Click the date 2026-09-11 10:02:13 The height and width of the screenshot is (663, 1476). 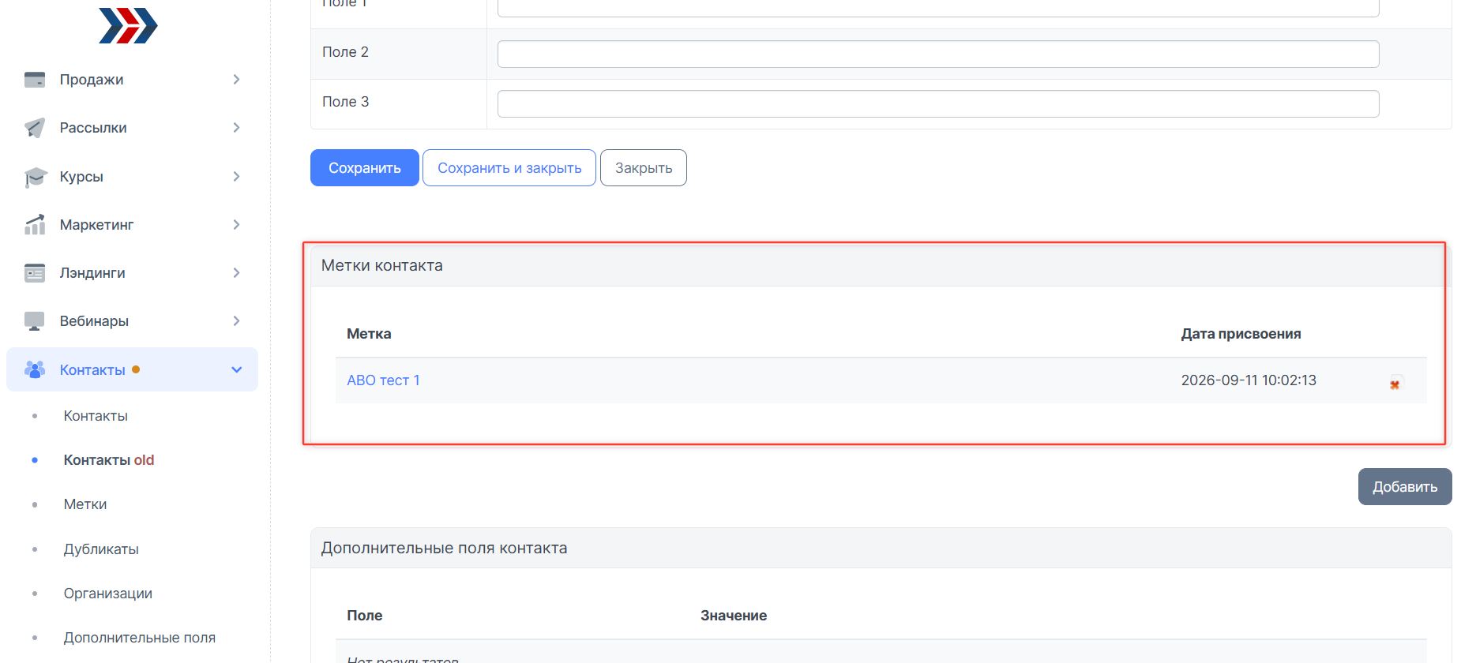pyautogui.click(x=1249, y=380)
